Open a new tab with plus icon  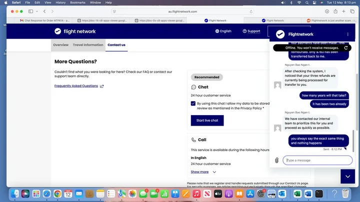[343, 11]
